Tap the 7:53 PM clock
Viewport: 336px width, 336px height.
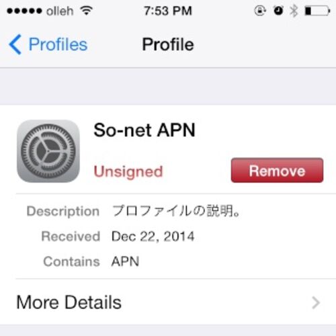click(168, 11)
